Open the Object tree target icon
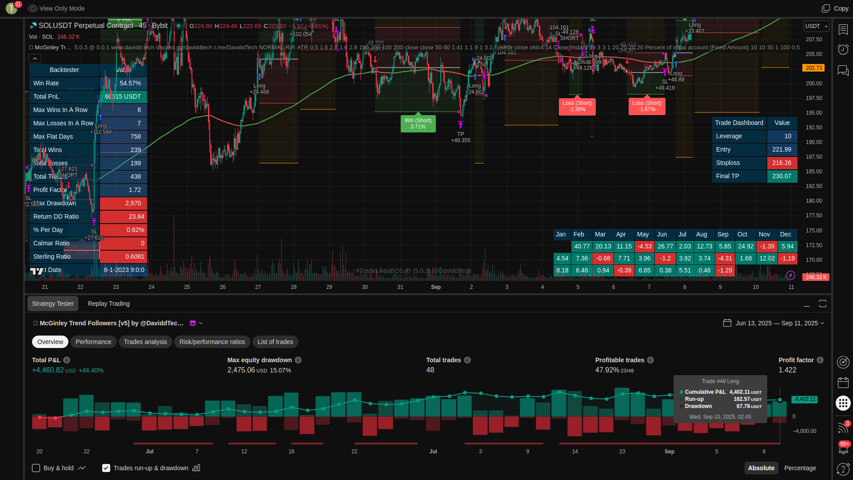853x480 pixels. pyautogui.click(x=843, y=362)
